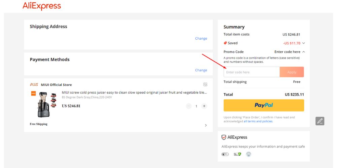Collapse the Promo Code section chevron
337x168 pixels.
coord(304,52)
